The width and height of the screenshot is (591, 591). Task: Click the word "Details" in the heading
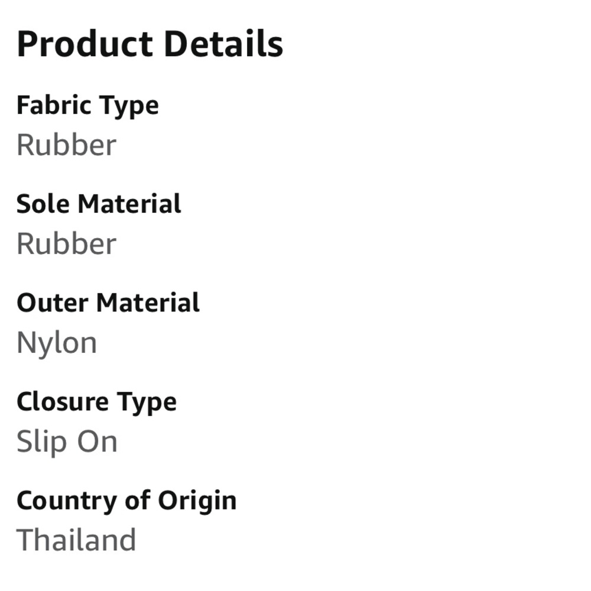[224, 44]
